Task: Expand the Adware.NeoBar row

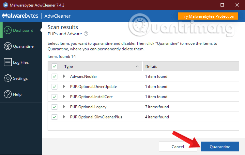Action: tap(64, 76)
